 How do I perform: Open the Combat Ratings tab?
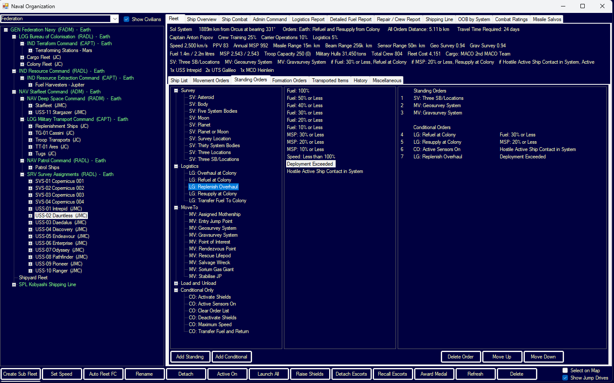(x=511, y=19)
